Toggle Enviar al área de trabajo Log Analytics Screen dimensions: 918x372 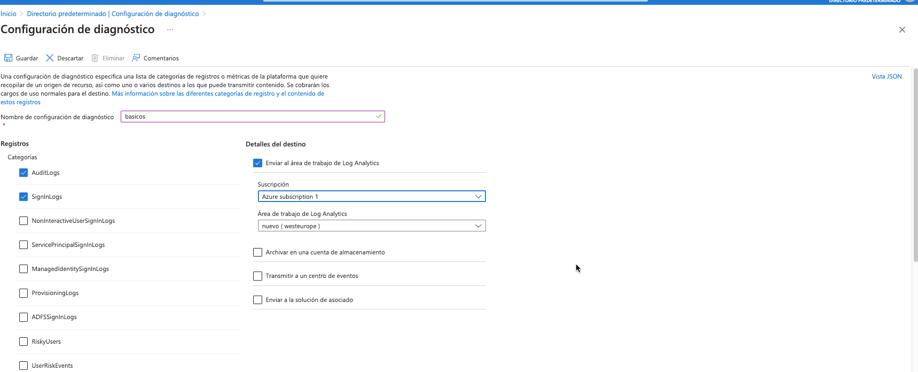click(x=258, y=163)
